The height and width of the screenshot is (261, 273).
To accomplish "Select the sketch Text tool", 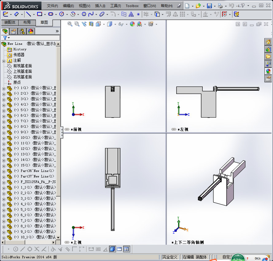I will pos(131,14).
